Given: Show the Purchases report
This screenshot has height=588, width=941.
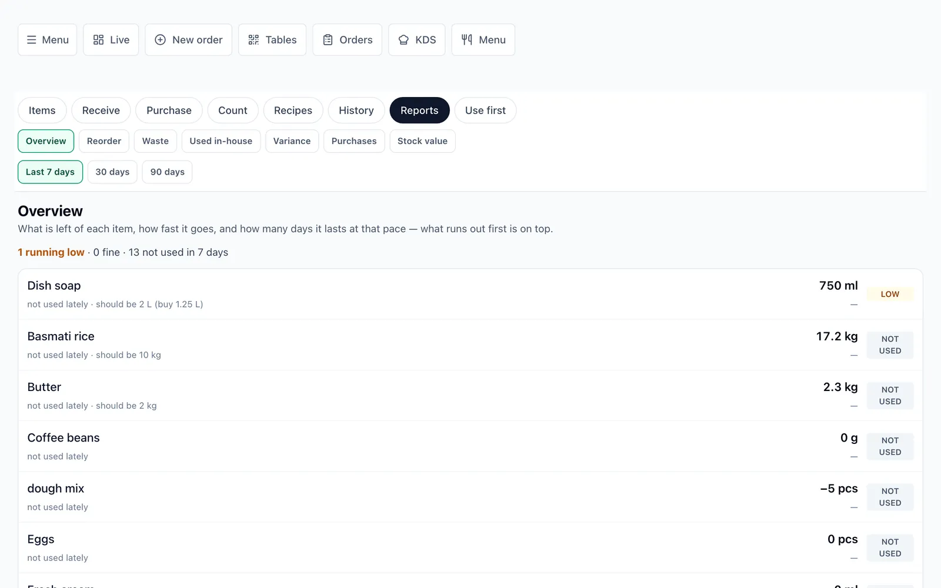Looking at the screenshot, I should coord(354,141).
